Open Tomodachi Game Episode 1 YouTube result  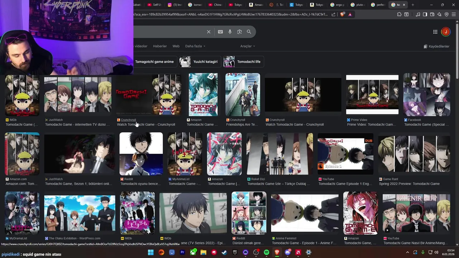pyautogui.click(x=345, y=184)
